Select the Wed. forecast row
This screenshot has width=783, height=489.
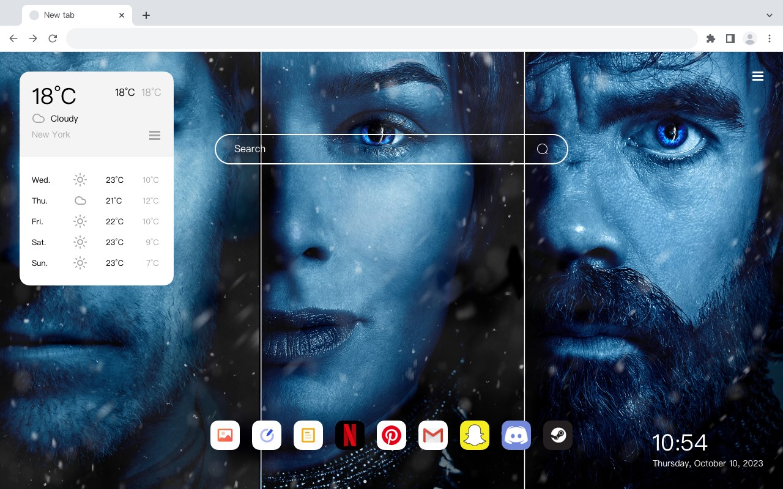[x=97, y=180]
